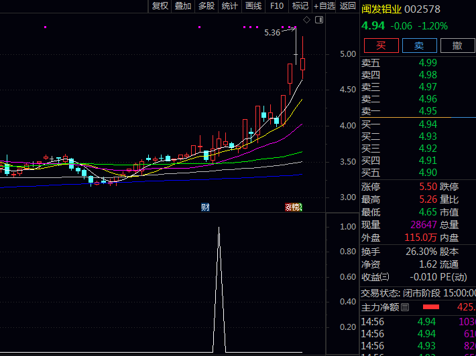The image size is (476, 356).
Task: Click the red 主力净额 bar indicator
Action: pyautogui.click(x=431, y=307)
